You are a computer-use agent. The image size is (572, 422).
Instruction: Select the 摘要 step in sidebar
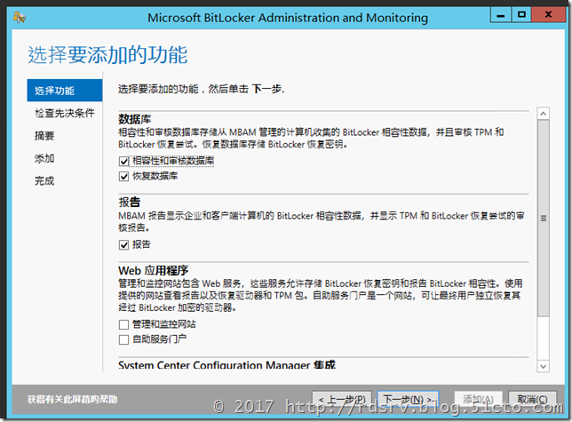pyautogui.click(x=44, y=136)
